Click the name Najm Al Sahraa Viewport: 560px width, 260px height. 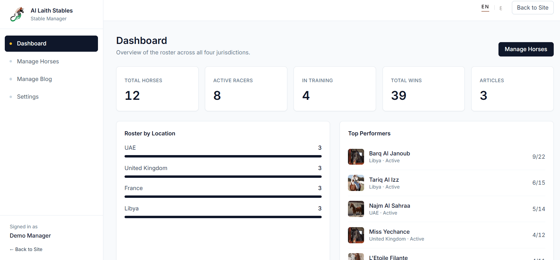[x=389, y=206]
